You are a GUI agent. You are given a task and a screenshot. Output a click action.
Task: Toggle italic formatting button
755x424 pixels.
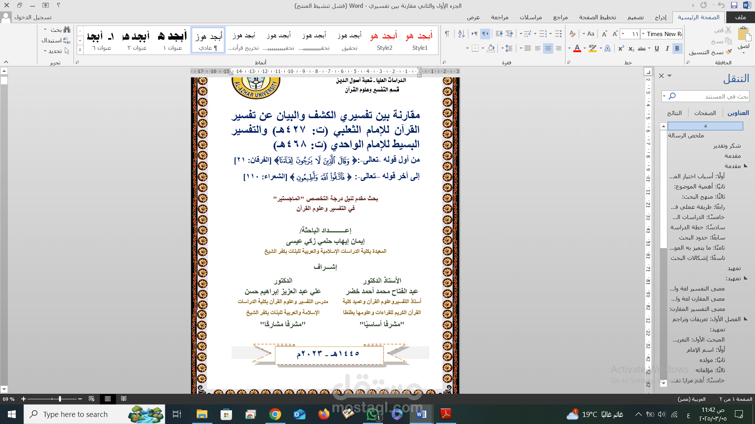click(x=667, y=48)
